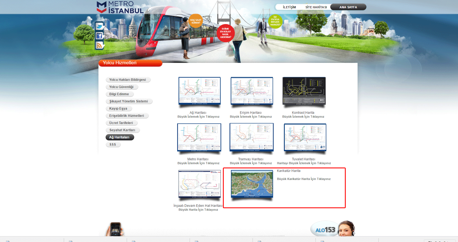
Task: Open Şikayet Yönetim Sistemi page
Action: 129,101
